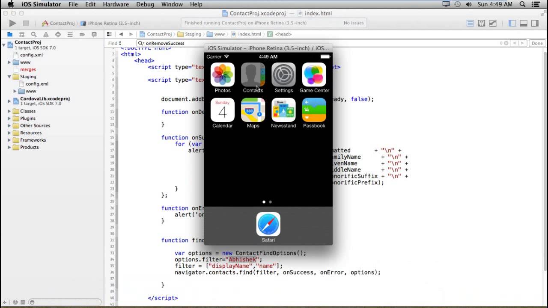Open the Breakpoint navigator icon
Image resolution: width=548 pixels, height=308 pixels.
tap(82, 34)
